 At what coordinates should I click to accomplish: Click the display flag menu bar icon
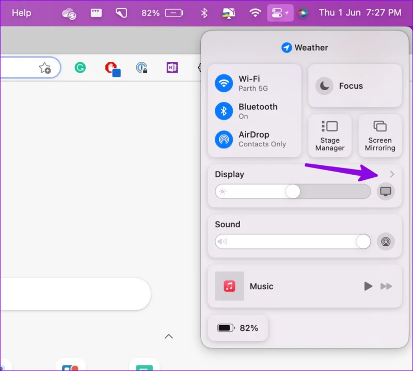pyautogui.click(x=228, y=13)
